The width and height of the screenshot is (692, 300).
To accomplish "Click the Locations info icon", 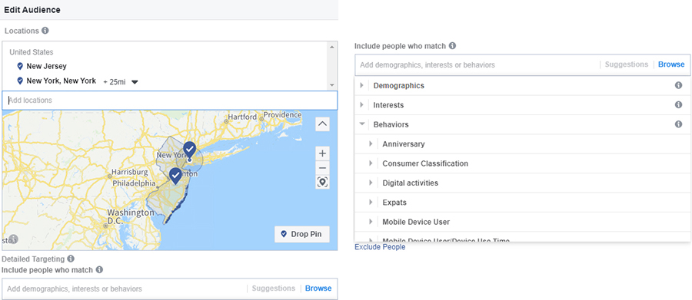I will pyautogui.click(x=45, y=31).
